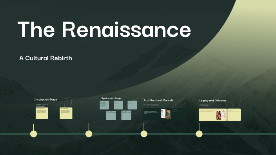
Task: Open the spiral staircase photo in Architectural Marvels
Action: pos(168,115)
